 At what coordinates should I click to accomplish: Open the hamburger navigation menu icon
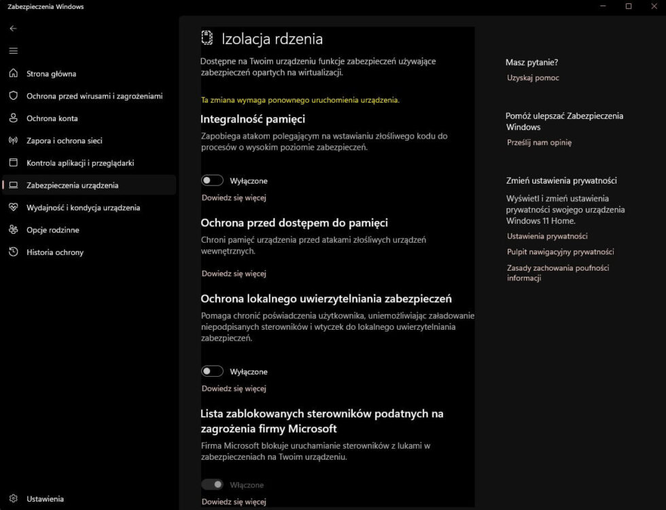(13, 50)
